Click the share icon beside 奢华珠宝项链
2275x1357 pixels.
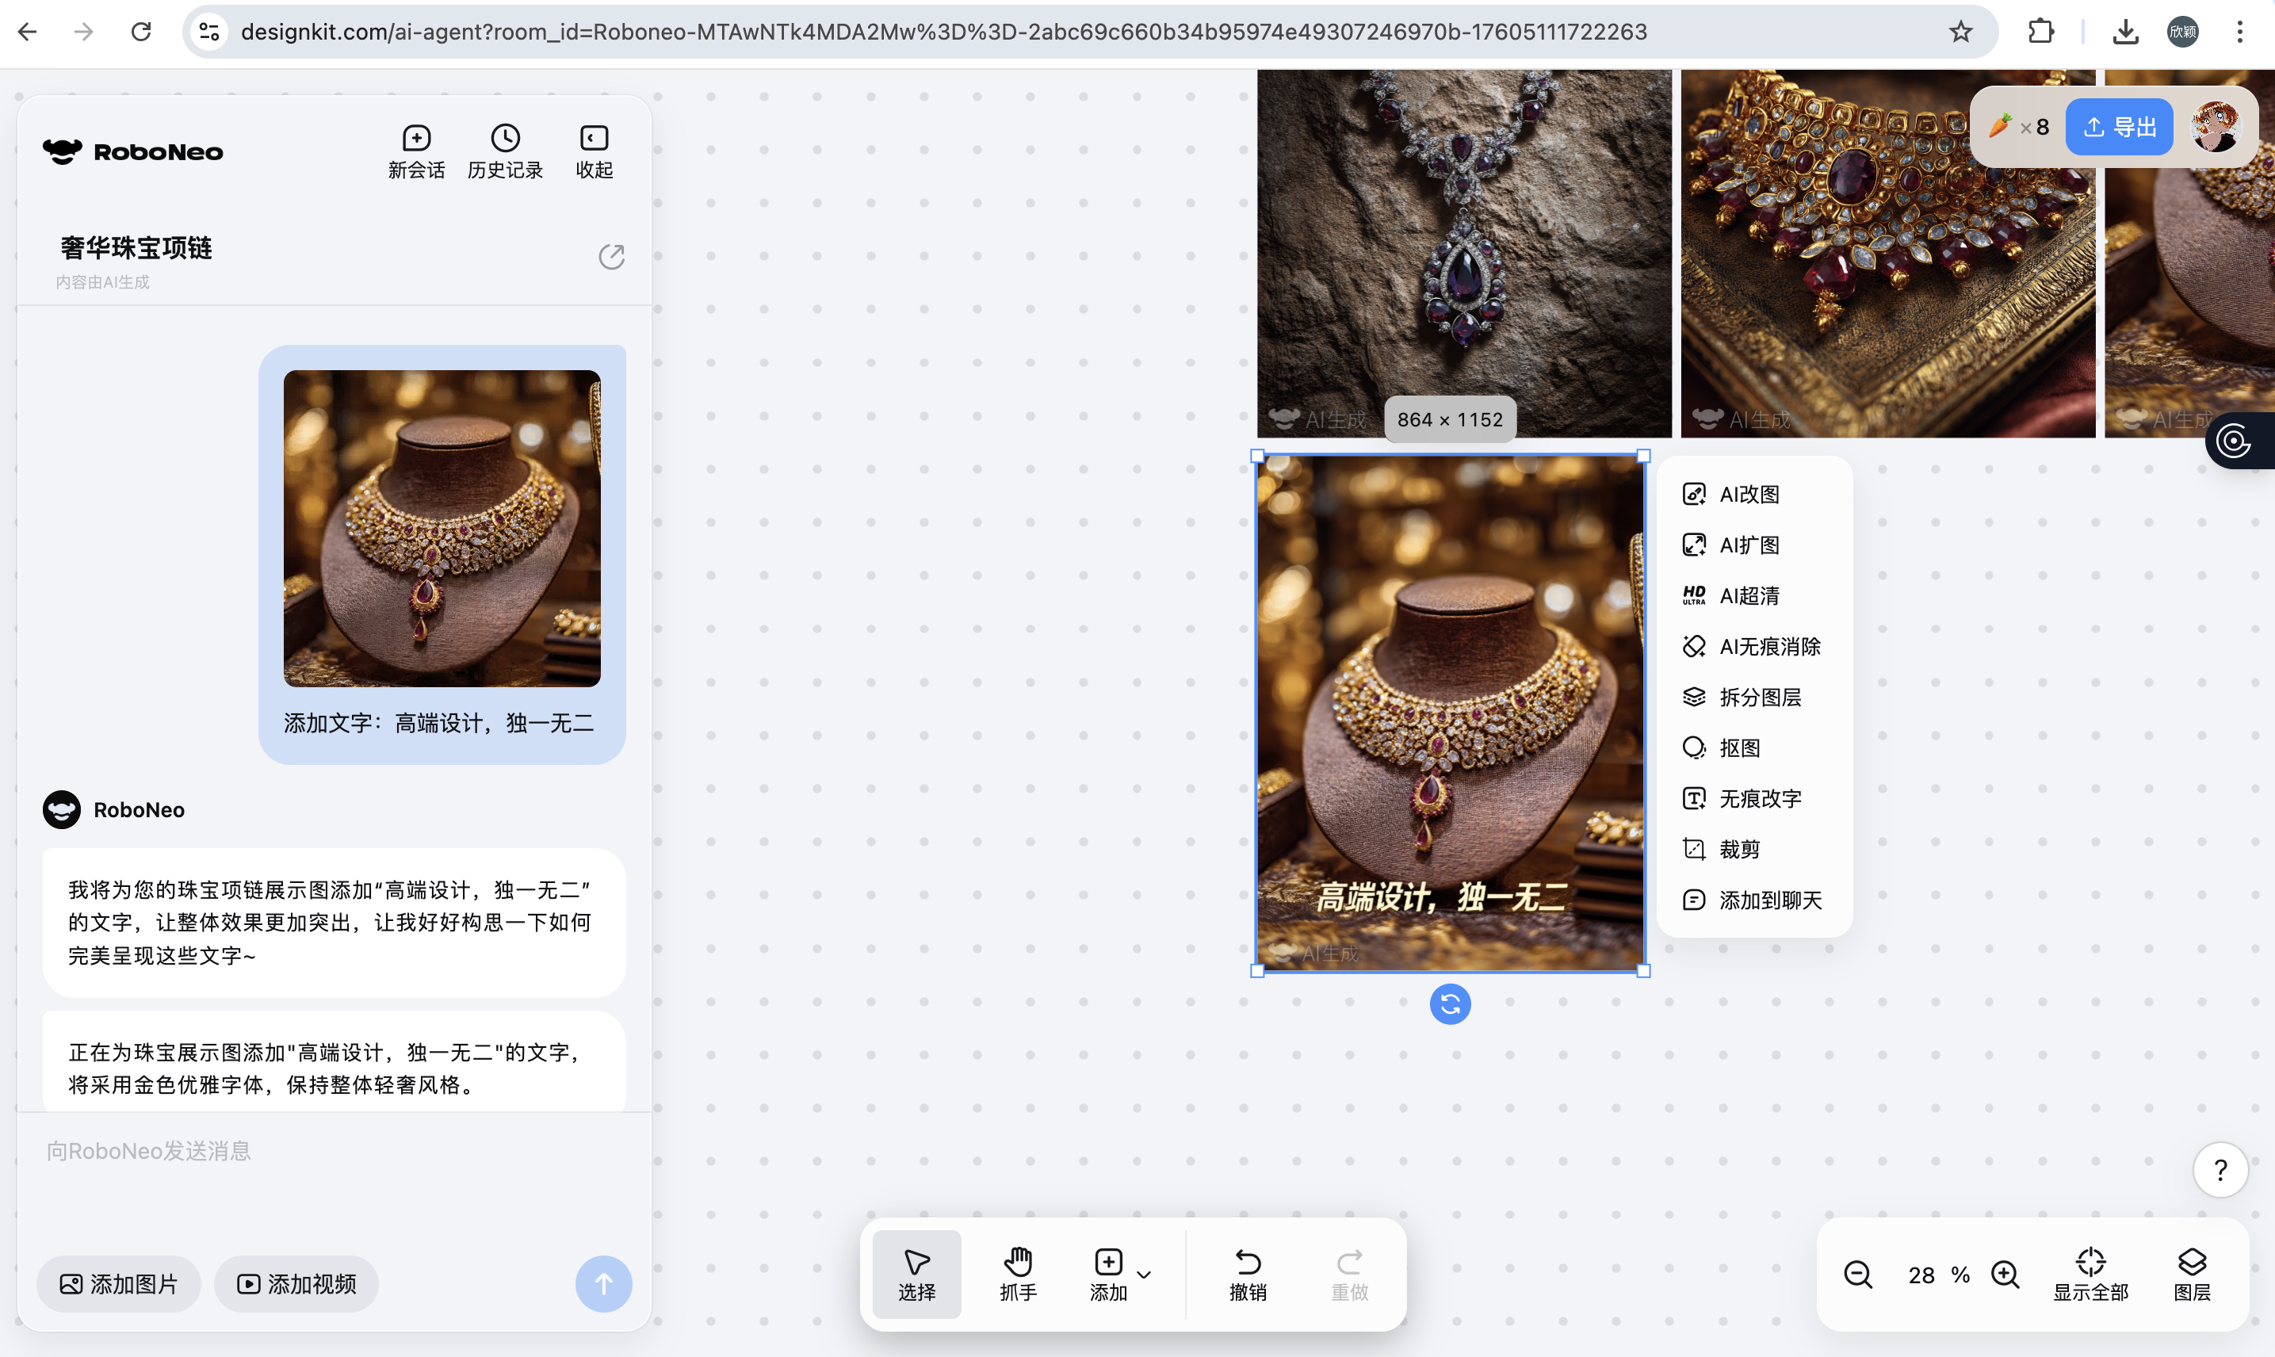pos(611,257)
